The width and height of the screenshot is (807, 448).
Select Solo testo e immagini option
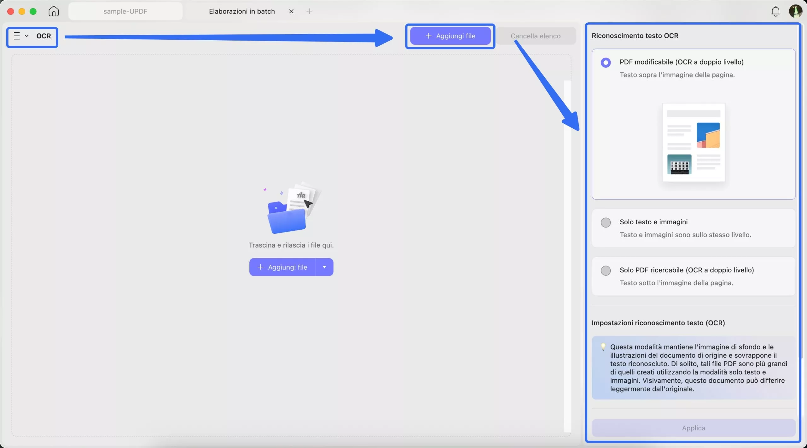point(606,222)
